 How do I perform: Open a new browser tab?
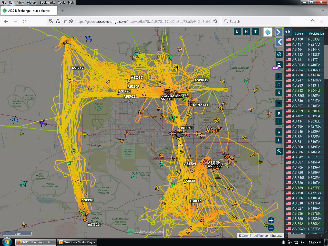[63, 11]
